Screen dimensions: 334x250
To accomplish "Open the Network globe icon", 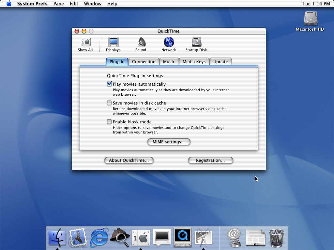I will pos(169,44).
